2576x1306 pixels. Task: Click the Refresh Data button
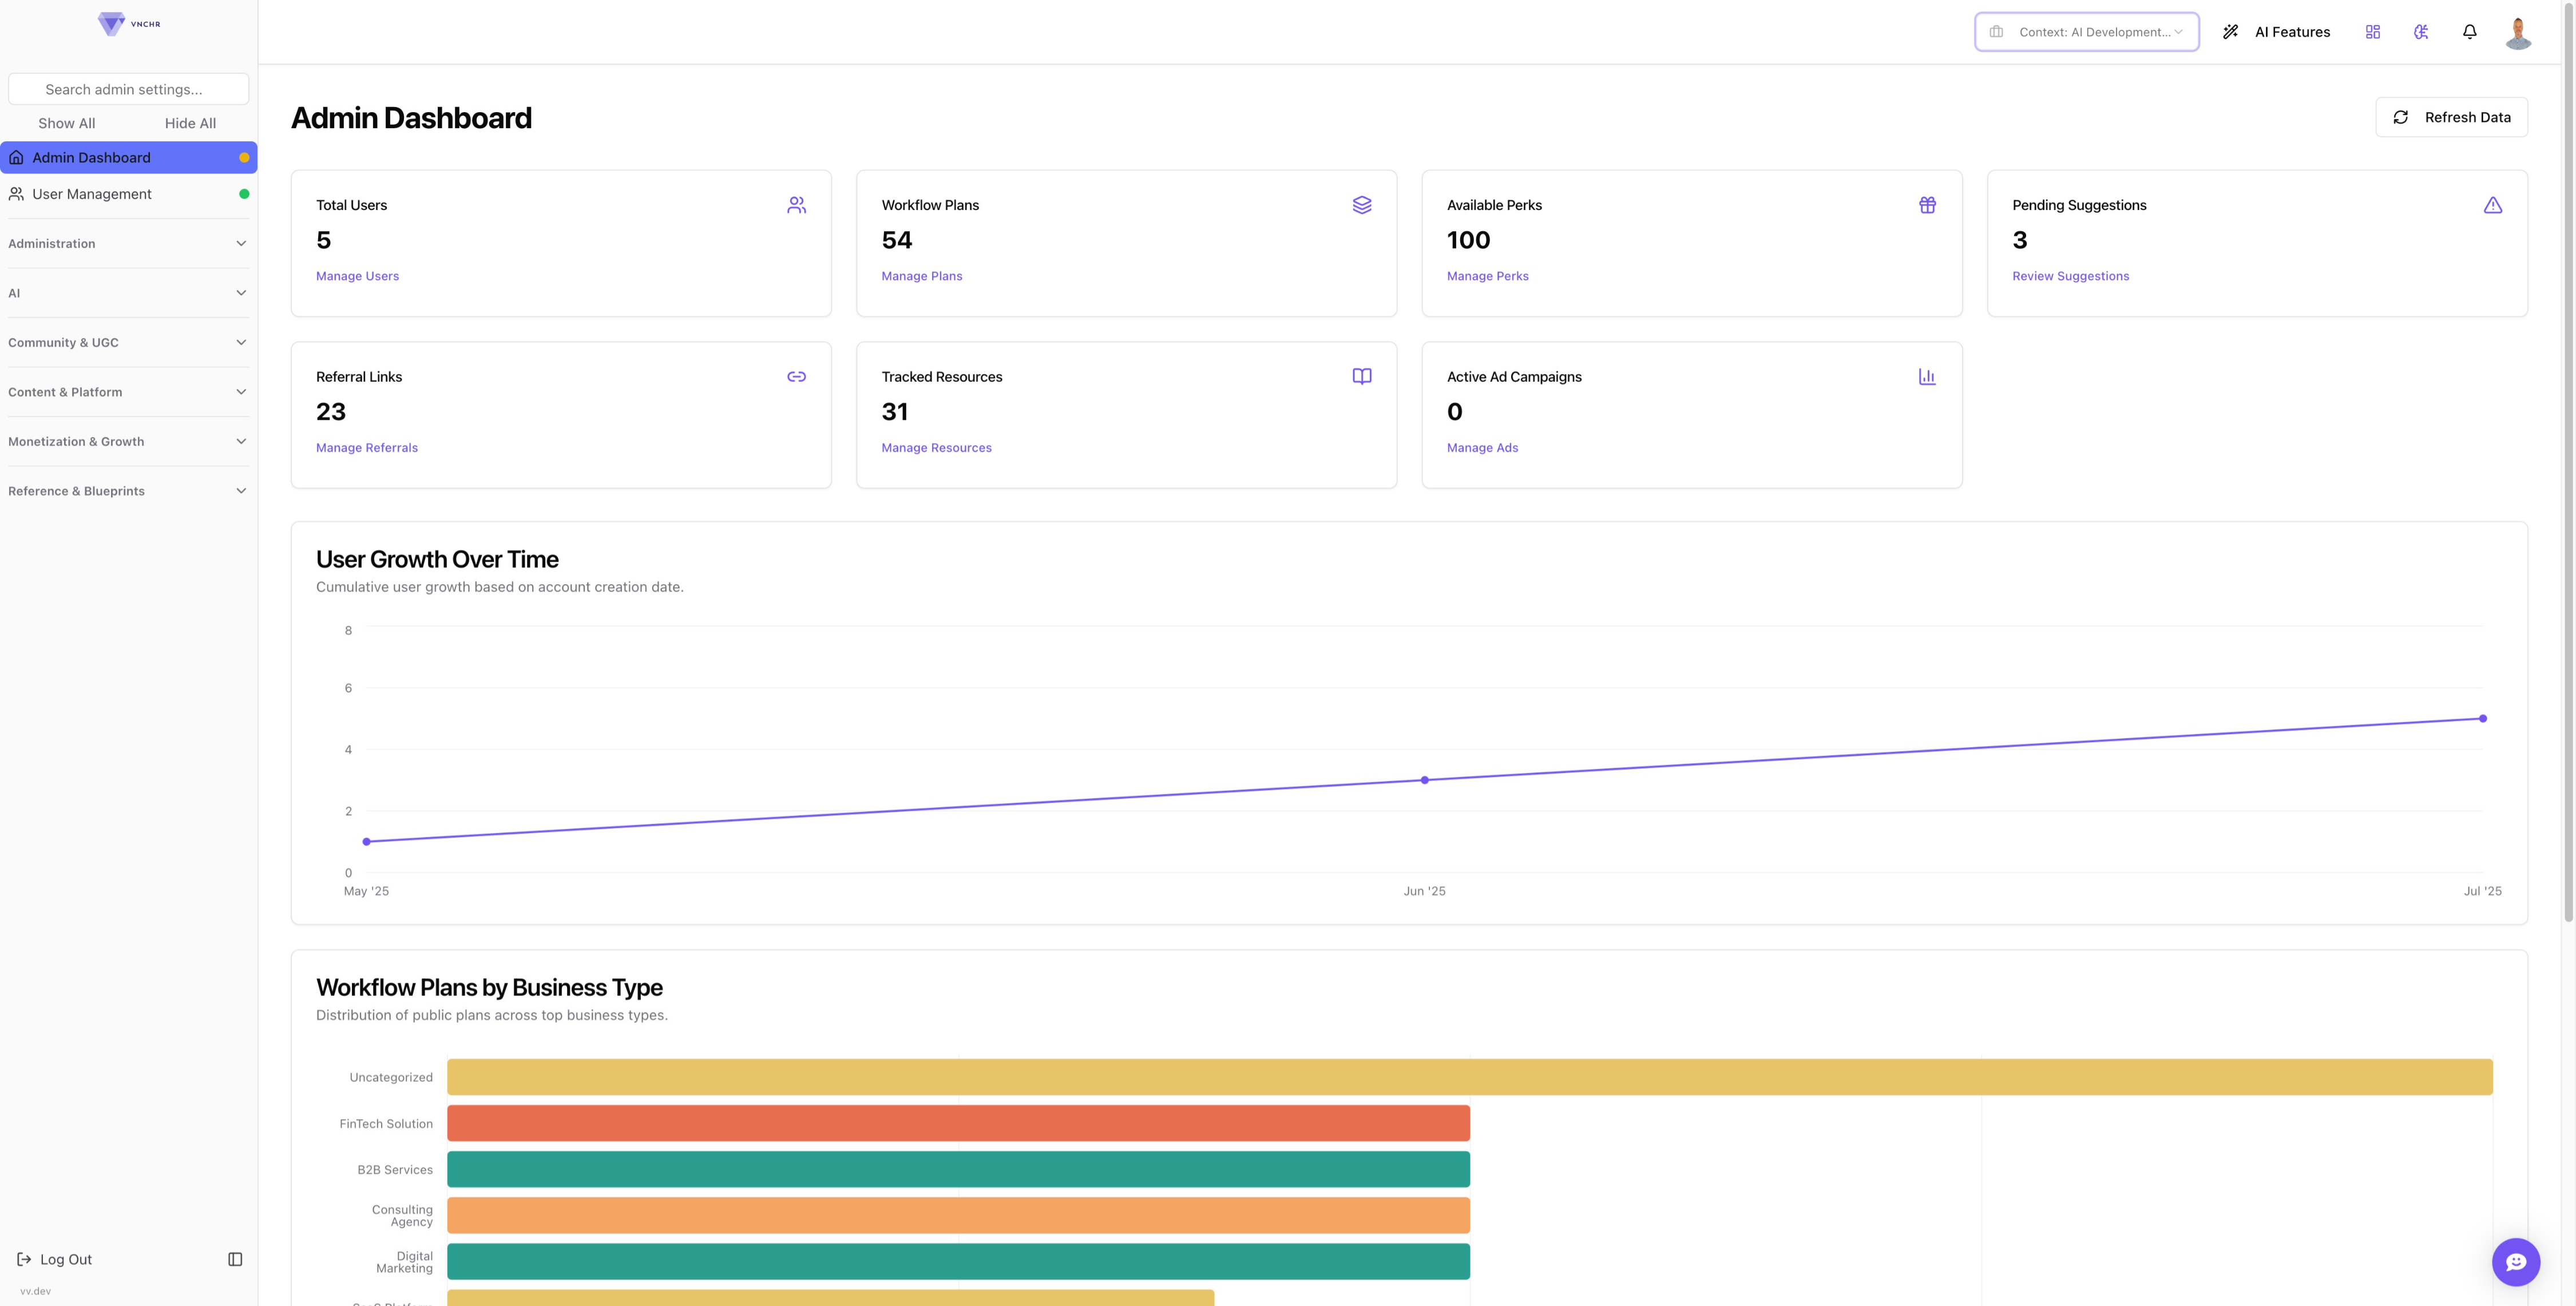point(2451,117)
